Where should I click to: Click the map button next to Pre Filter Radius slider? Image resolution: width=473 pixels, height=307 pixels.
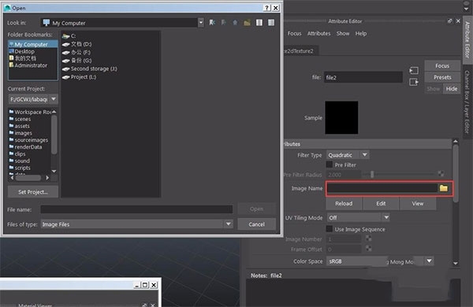tap(441, 174)
